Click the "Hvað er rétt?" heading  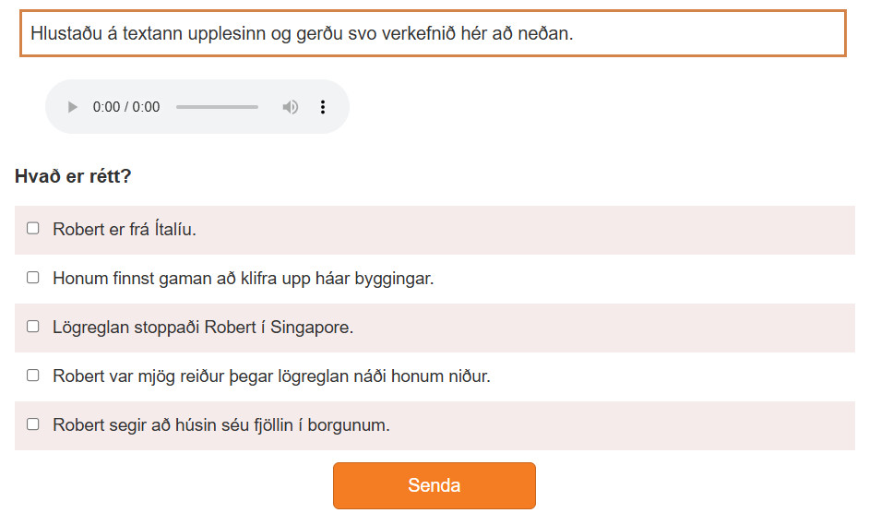[73, 176]
